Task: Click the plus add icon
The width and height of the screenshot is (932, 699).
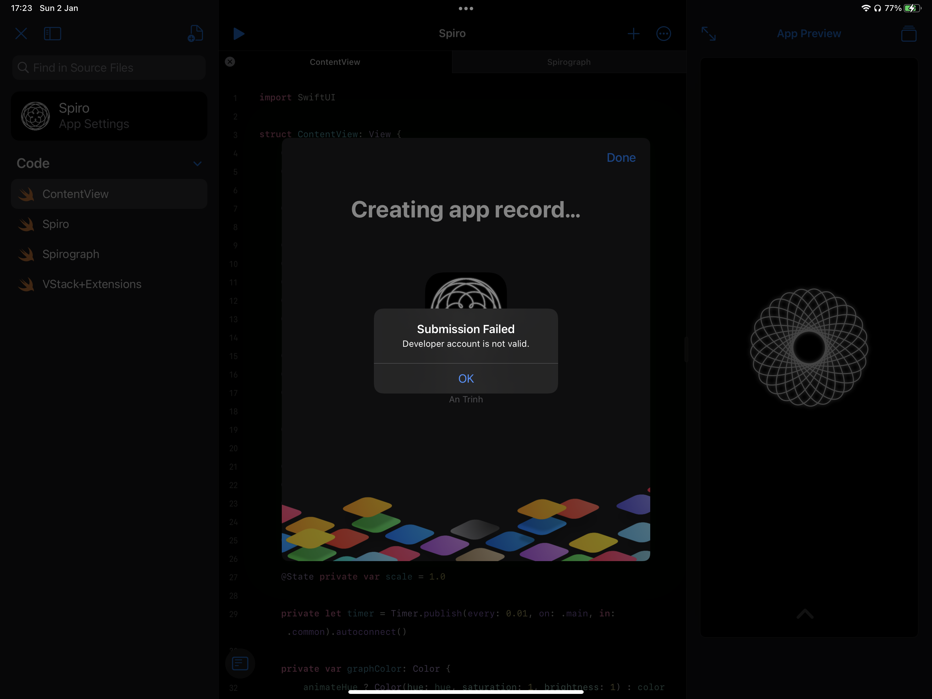Action: coord(633,34)
